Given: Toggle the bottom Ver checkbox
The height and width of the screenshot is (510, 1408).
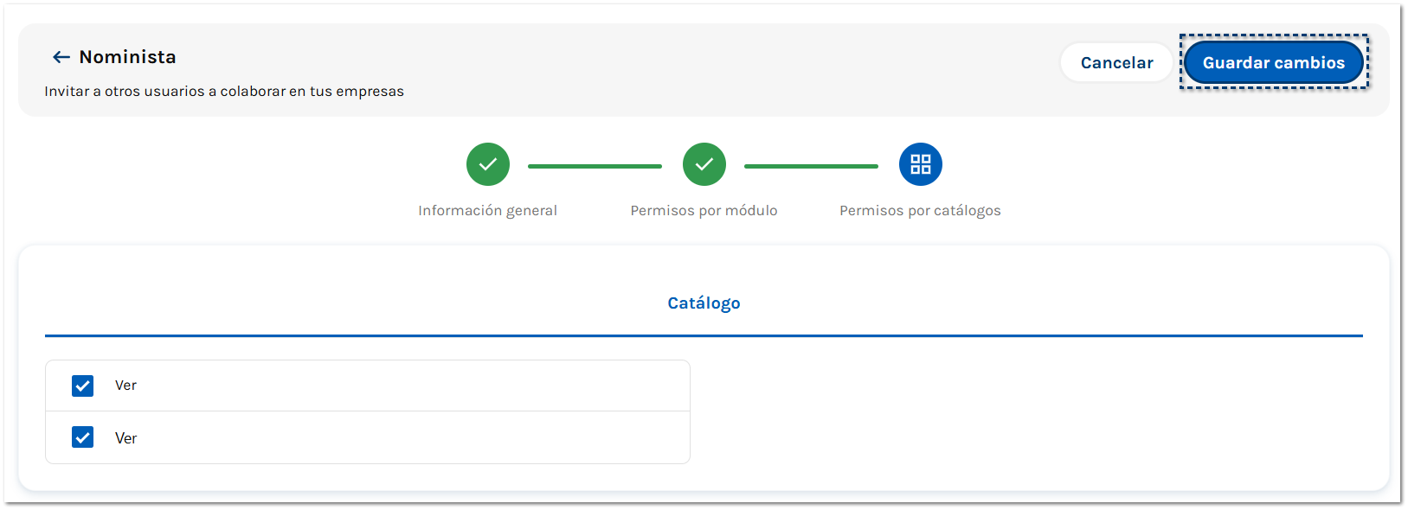Looking at the screenshot, I should coord(83,437).
